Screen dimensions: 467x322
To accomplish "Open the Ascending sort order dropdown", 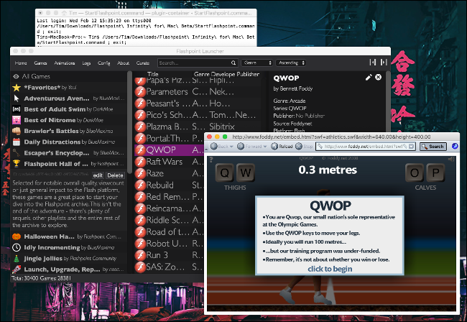I will pos(296,63).
